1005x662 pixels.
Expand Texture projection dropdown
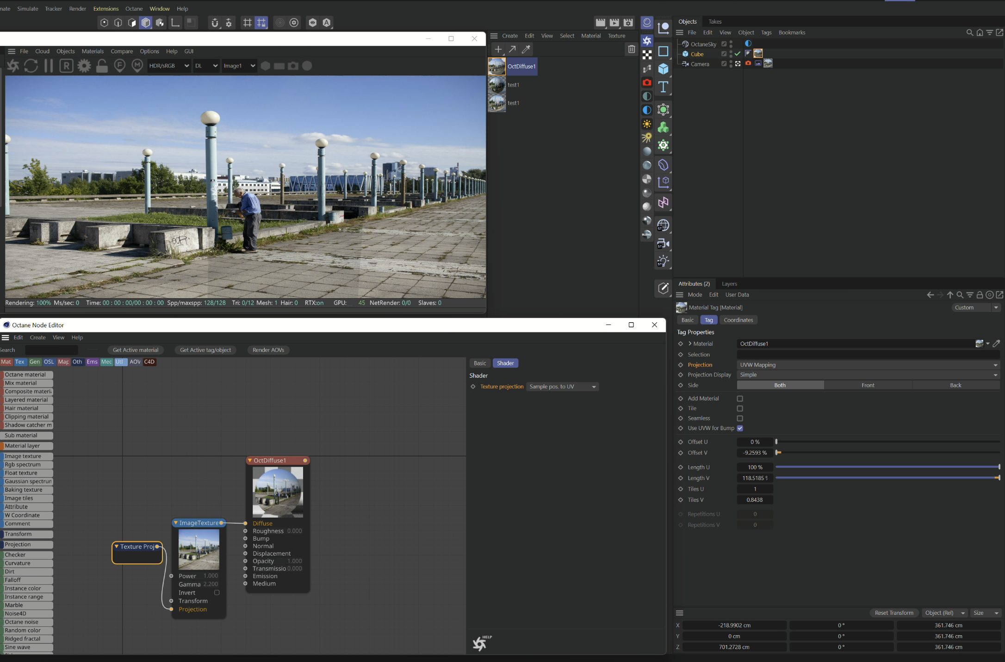(x=562, y=387)
